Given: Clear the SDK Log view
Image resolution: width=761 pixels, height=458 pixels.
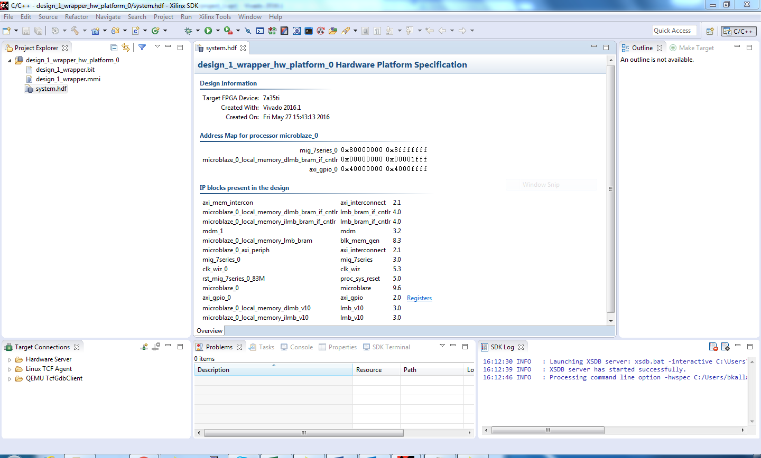Looking at the screenshot, I should pos(713,347).
